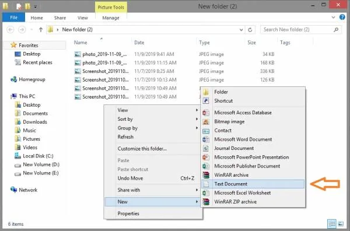
Task: Click the Publisher Document icon
Action: 206,166
